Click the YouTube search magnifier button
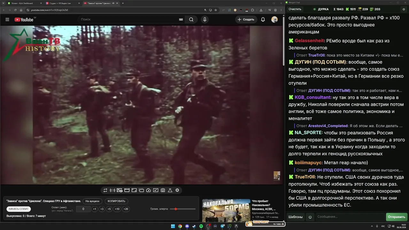Screen dimensions: 409x230 [191, 19]
